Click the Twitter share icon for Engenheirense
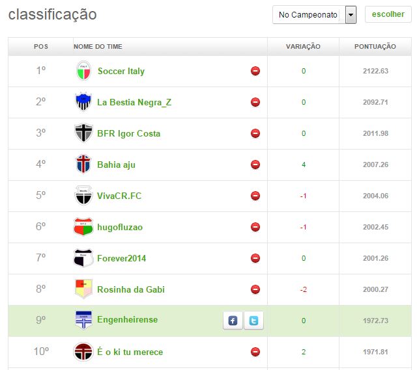This screenshot has width=417, height=370. pos(254,321)
